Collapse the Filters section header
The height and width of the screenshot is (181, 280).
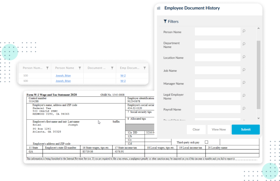pos(171,22)
